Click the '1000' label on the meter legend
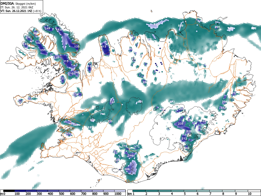261x196 pixels. 118,194
